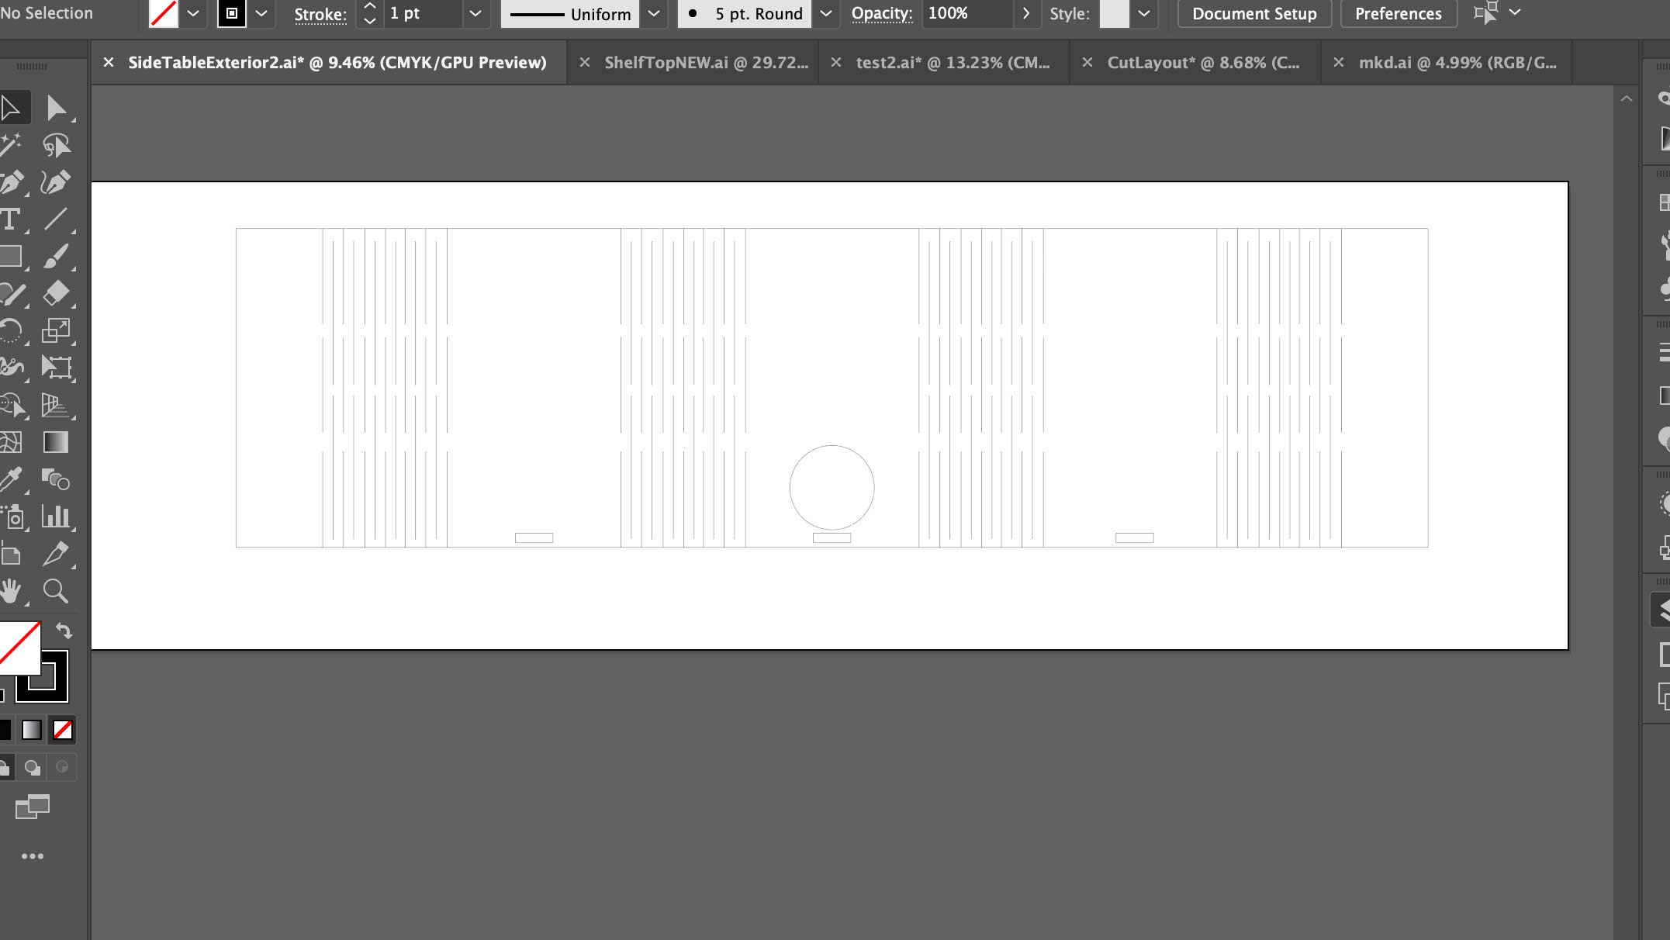Select the Eraser tool
The height and width of the screenshot is (940, 1670).
[56, 294]
